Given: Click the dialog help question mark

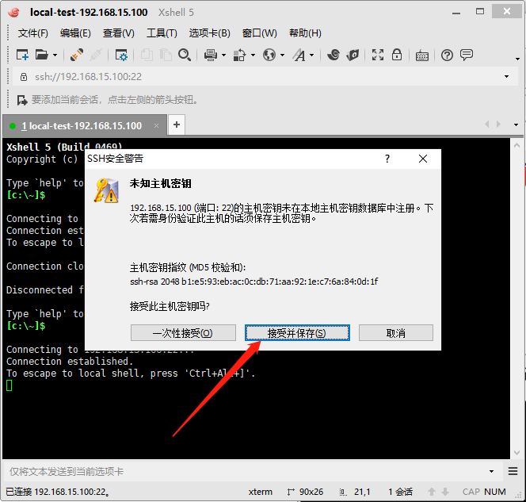Looking at the screenshot, I should pos(387,159).
